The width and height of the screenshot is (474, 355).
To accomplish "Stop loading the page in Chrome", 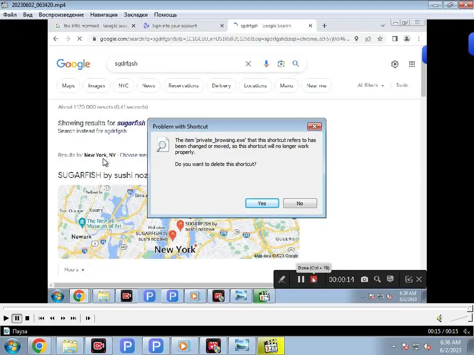I will 80,39.
